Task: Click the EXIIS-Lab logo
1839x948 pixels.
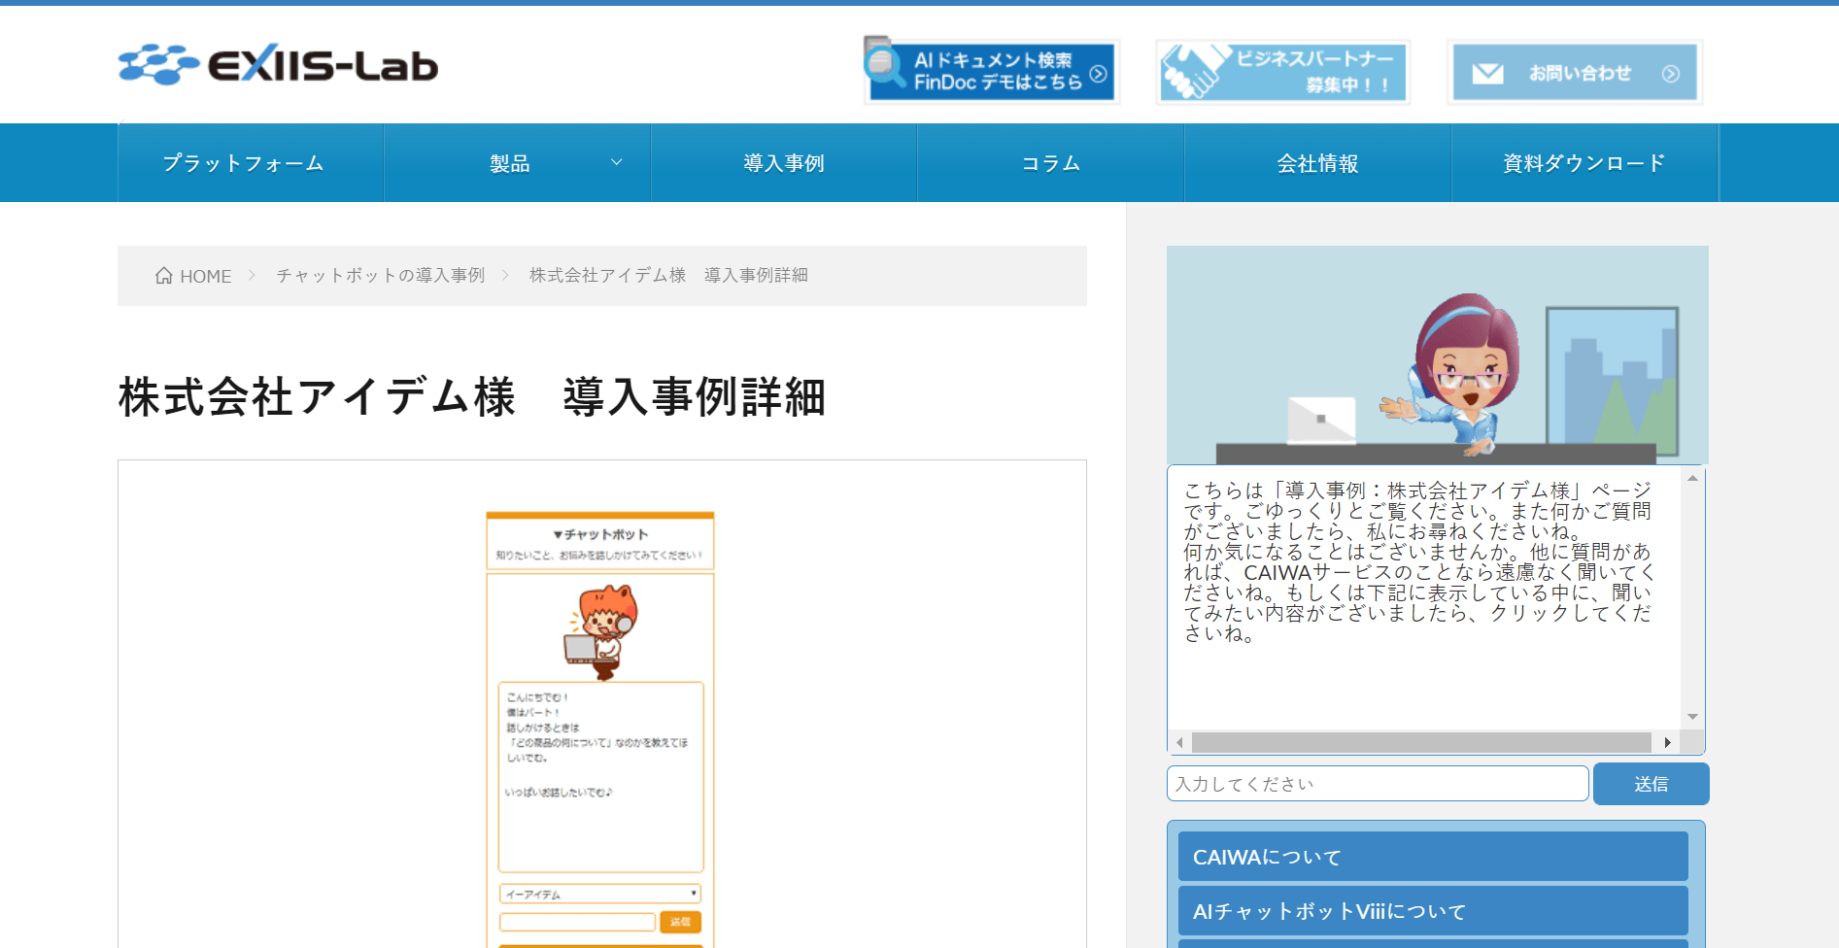Action: pyautogui.click(x=278, y=65)
